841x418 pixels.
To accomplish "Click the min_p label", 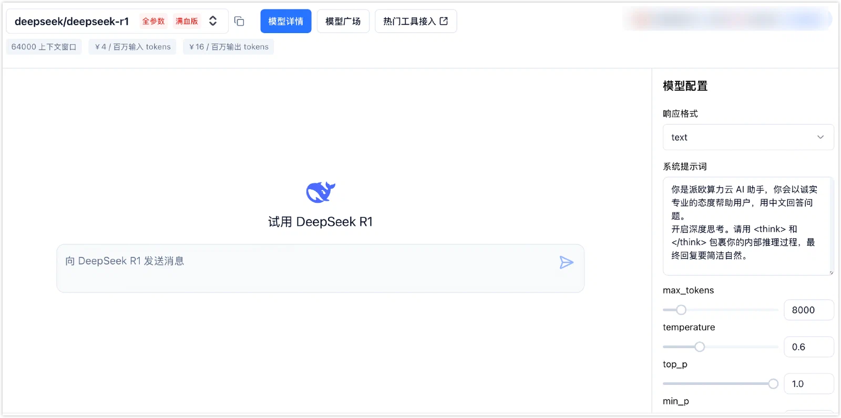I will 676,401.
